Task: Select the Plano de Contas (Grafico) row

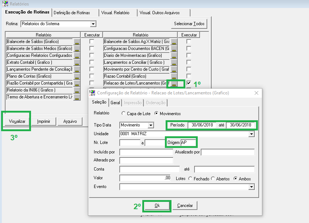Action: tap(40, 76)
